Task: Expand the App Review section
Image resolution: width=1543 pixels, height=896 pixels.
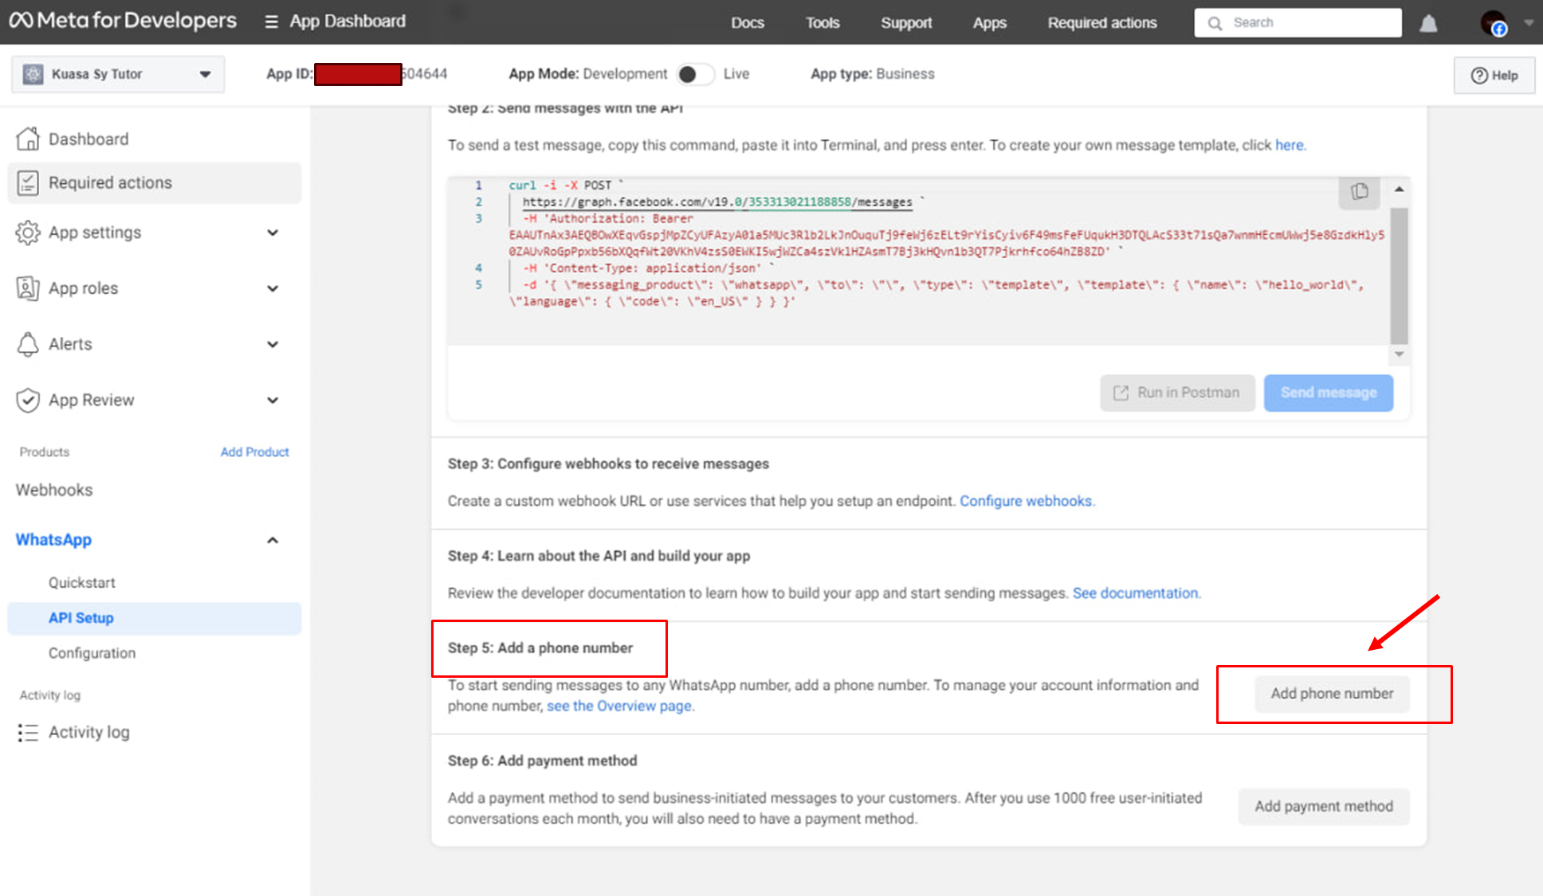Action: pos(273,400)
